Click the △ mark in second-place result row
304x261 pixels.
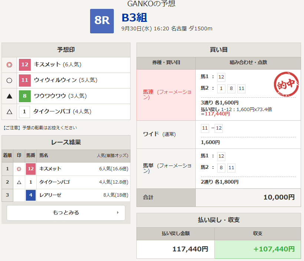click(x=19, y=182)
